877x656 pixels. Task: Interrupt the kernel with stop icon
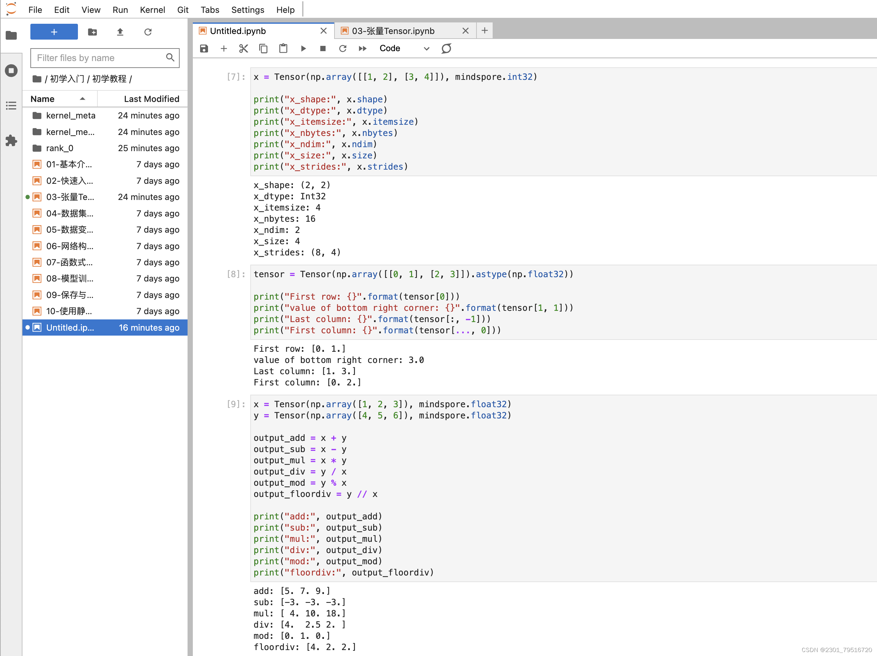pos(323,48)
